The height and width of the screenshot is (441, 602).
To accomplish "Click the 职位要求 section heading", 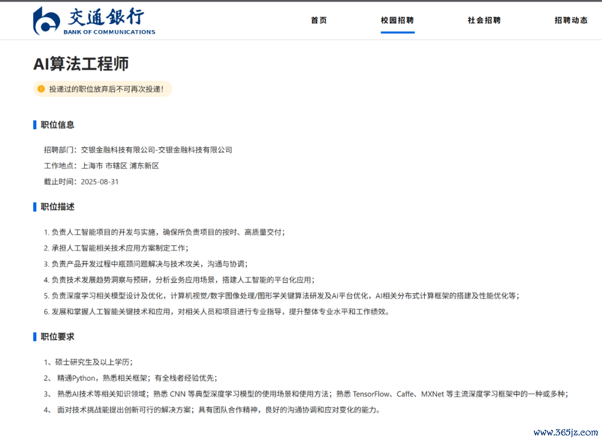I will (x=57, y=337).
